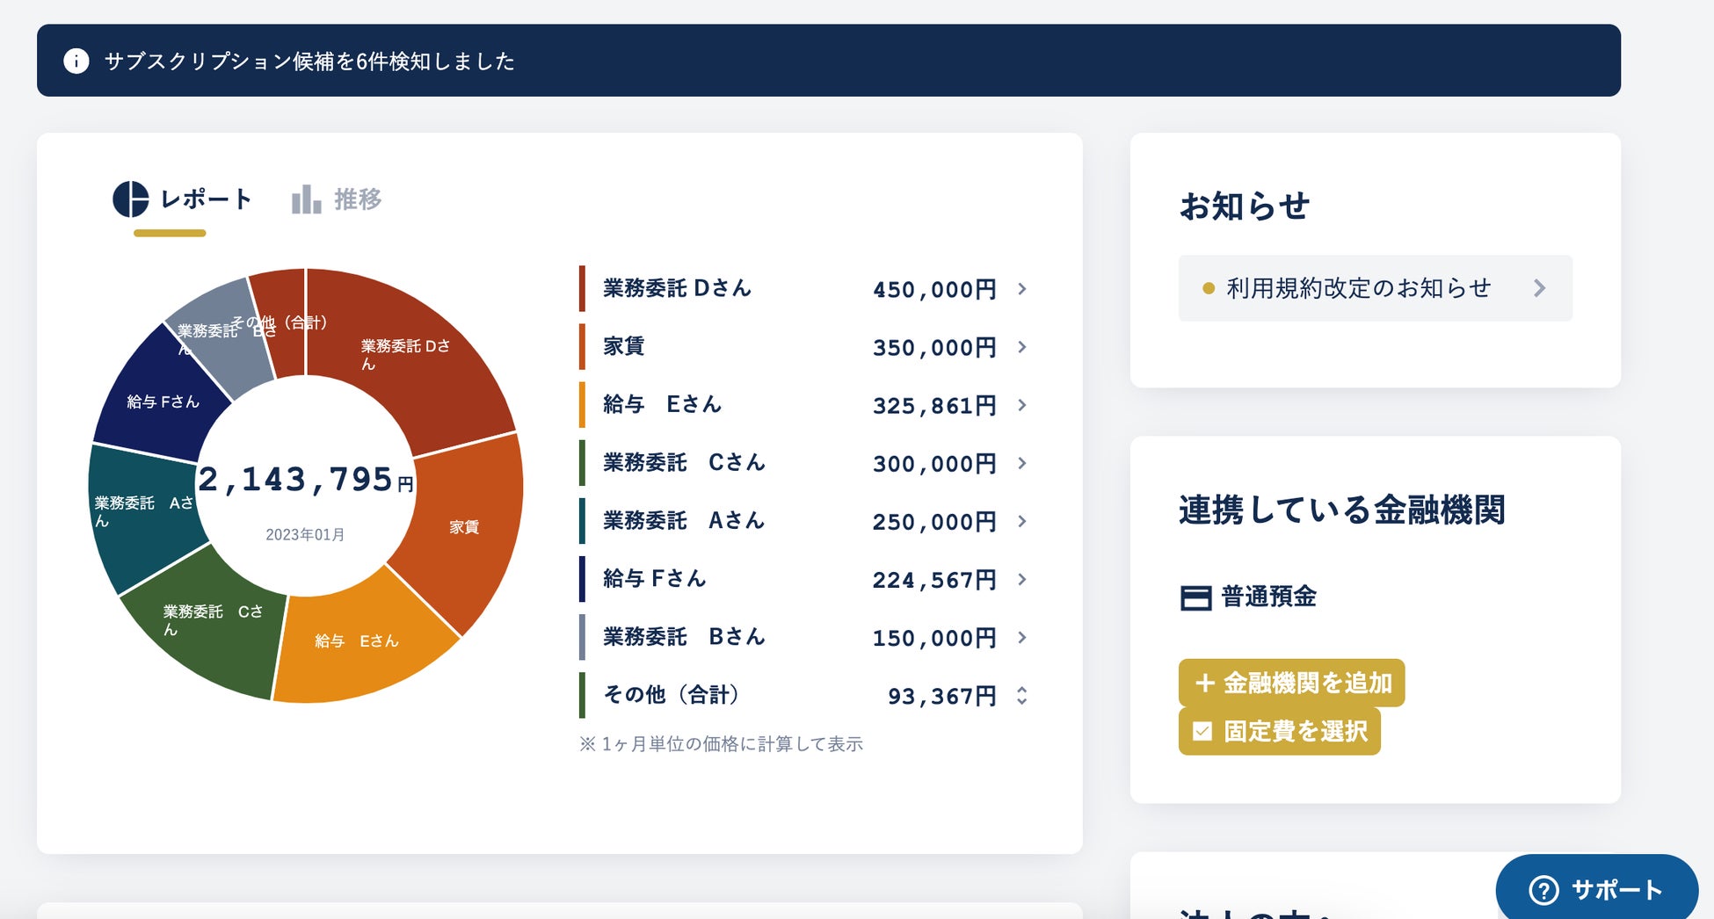This screenshot has height=919, width=1714.
Task: Open 利用規約改定のお知らせ via its chevron
Action: coord(1539,287)
